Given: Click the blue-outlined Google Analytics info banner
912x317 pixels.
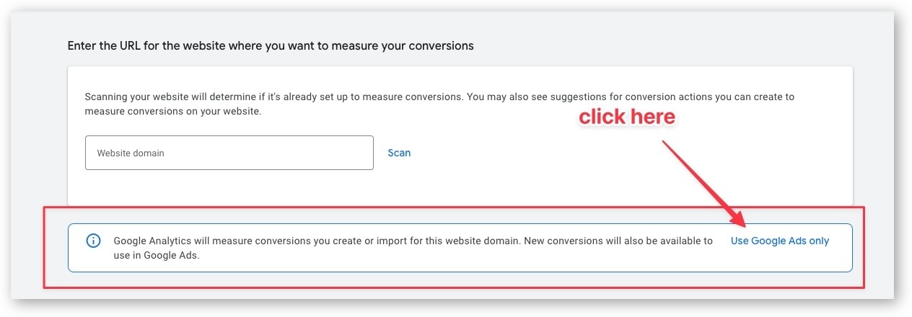Looking at the screenshot, I should 460,248.
